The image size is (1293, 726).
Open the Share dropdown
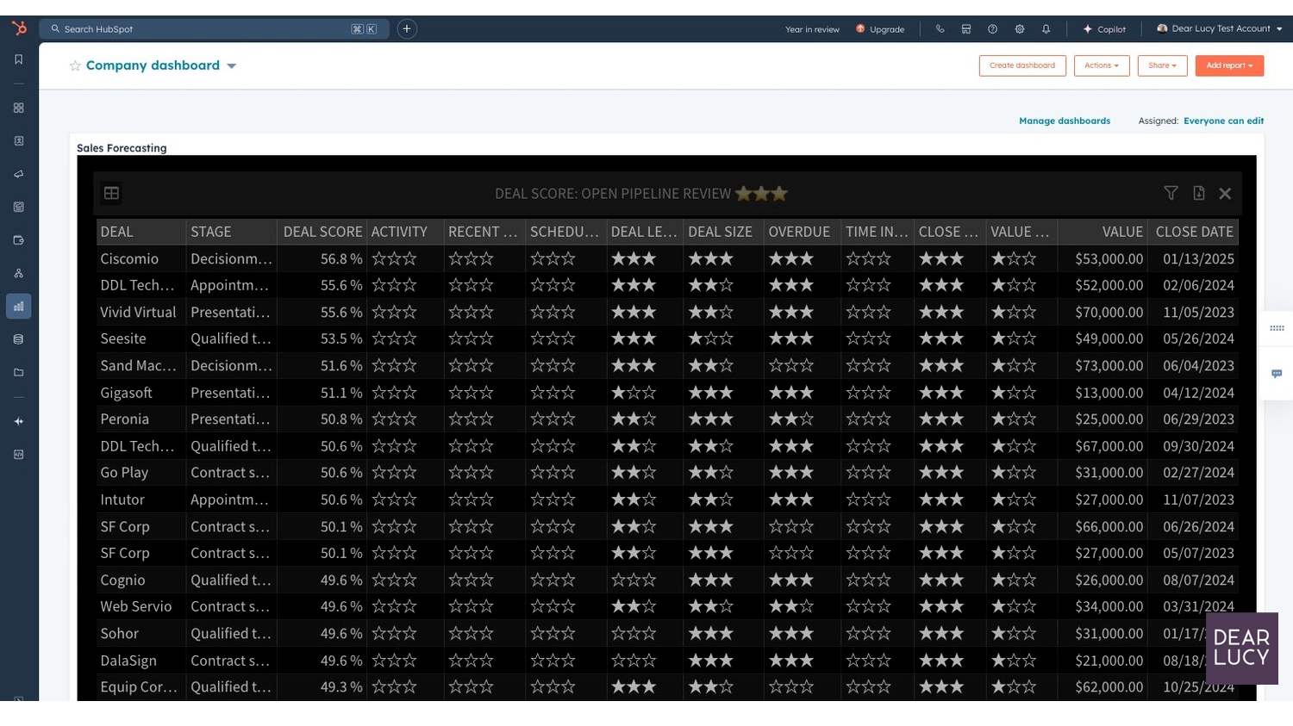tap(1161, 65)
